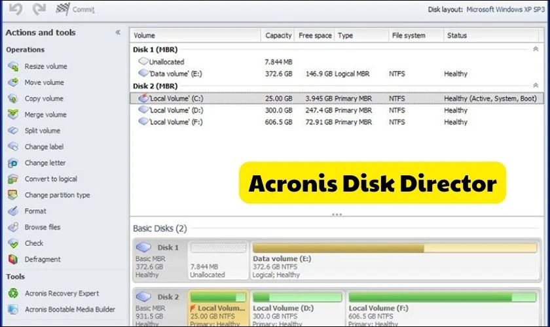Sort by the Capacity column header
Image resolution: width=550 pixels, height=327 pixels.
tap(278, 35)
